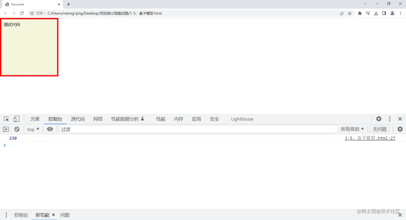The image size is (406, 220).
Task: Click the share page icon
Action: 342,13
